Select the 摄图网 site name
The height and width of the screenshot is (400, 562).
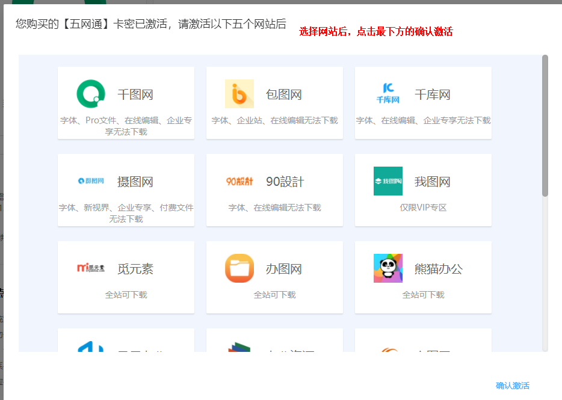coord(135,182)
